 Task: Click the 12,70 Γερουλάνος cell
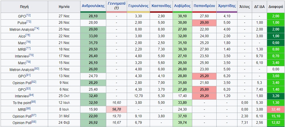138,96
